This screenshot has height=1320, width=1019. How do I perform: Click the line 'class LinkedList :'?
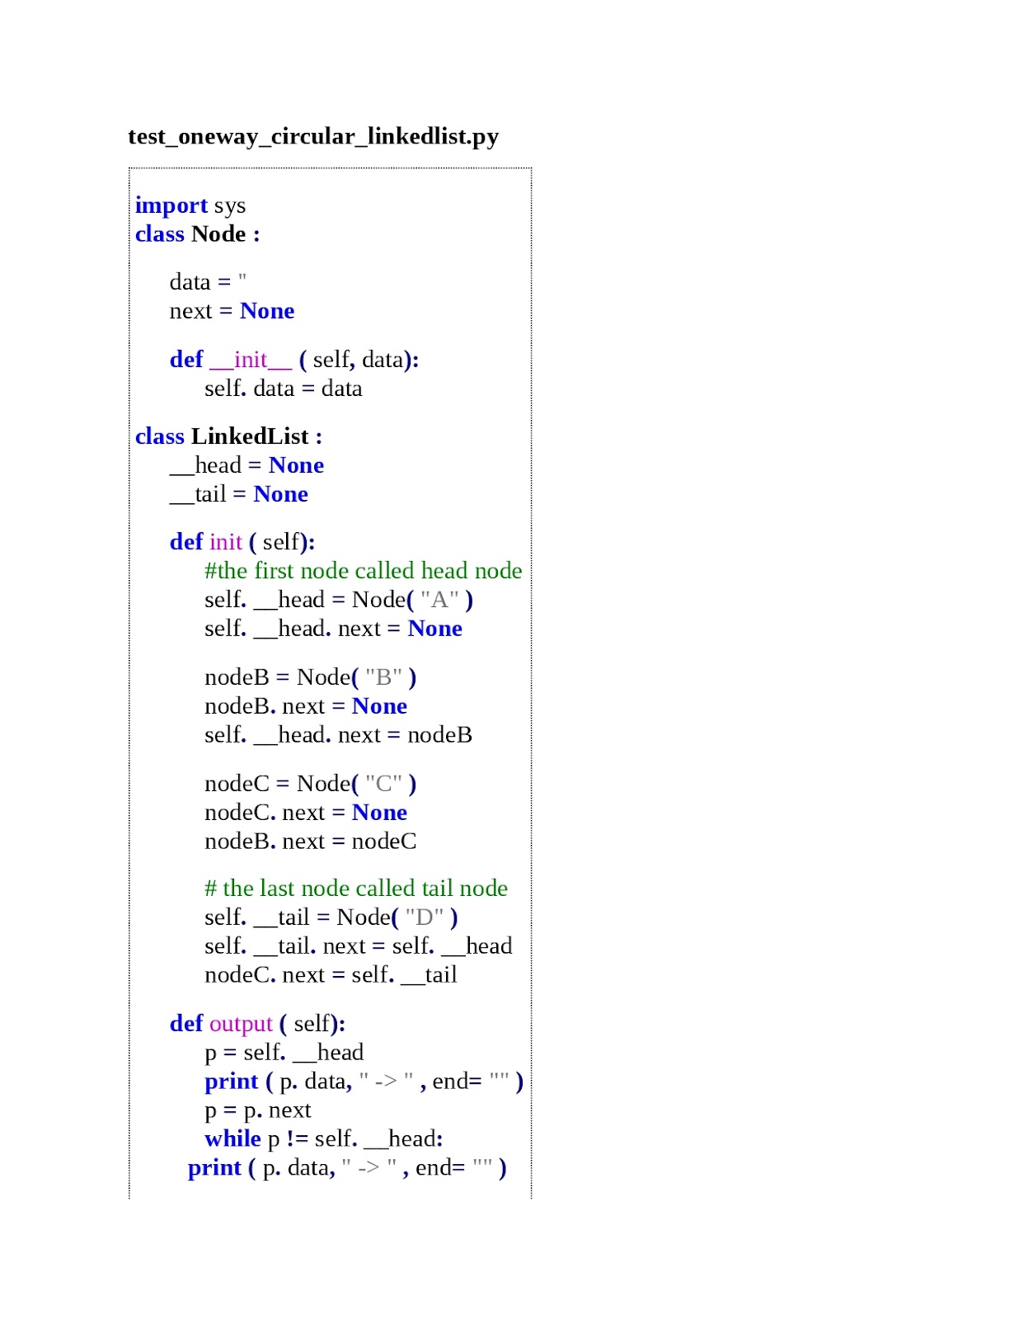[229, 436]
